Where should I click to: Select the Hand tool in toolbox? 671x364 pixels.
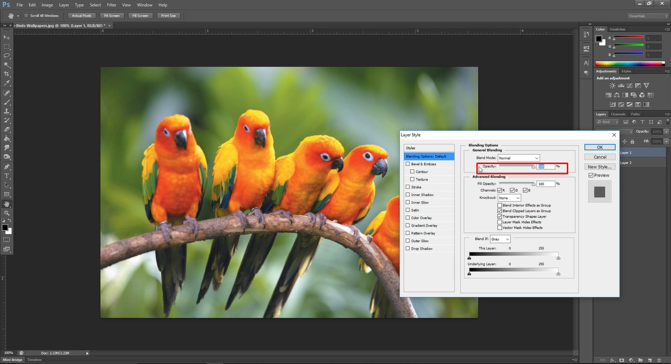click(7, 204)
